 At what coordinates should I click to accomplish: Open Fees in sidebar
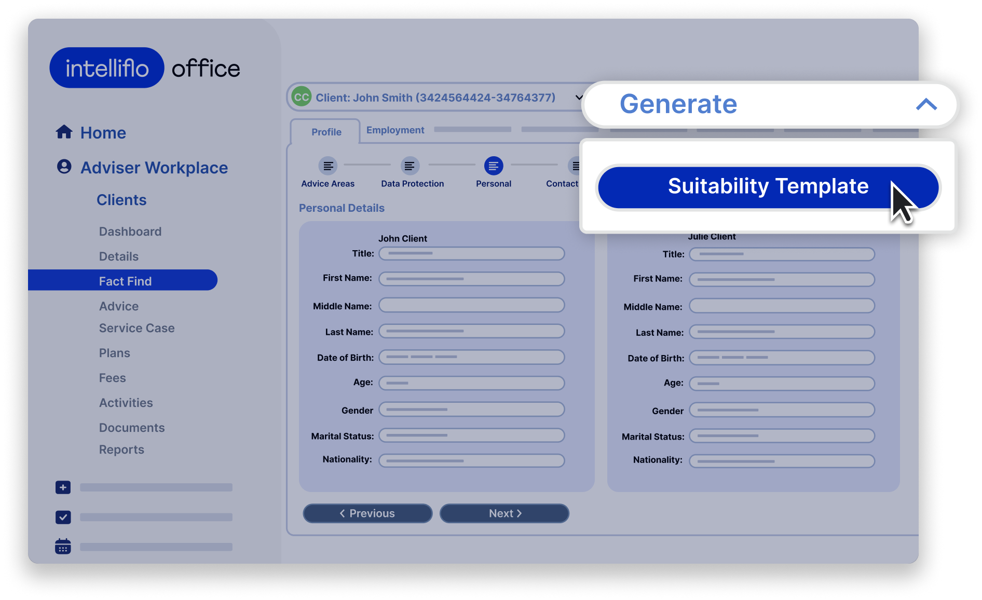pyautogui.click(x=113, y=378)
